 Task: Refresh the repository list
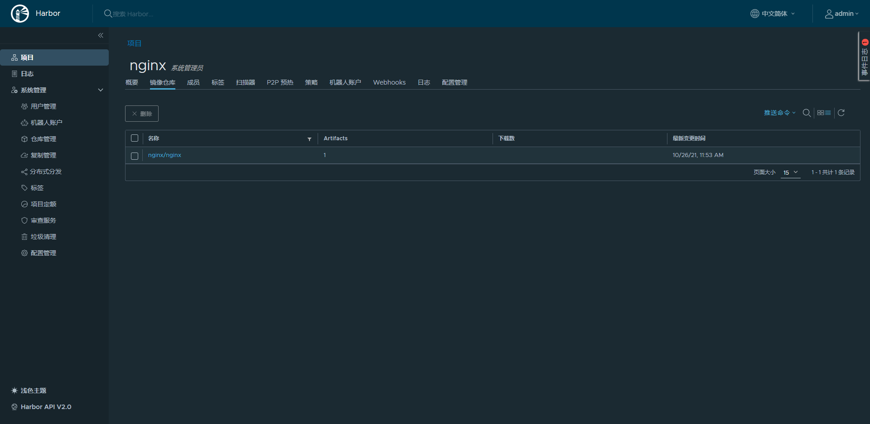[841, 113]
